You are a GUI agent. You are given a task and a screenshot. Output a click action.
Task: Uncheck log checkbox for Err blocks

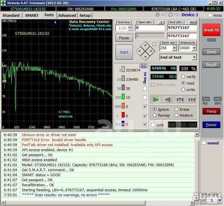(145, 124)
